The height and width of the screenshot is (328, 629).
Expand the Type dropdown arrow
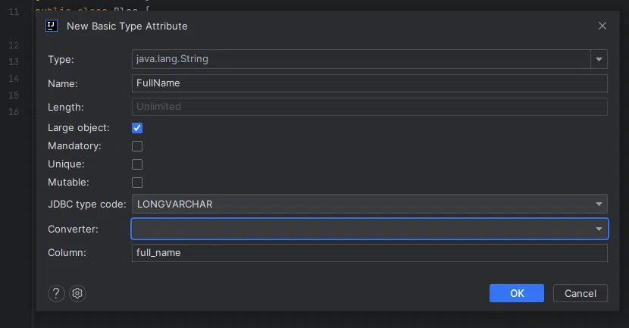[599, 59]
